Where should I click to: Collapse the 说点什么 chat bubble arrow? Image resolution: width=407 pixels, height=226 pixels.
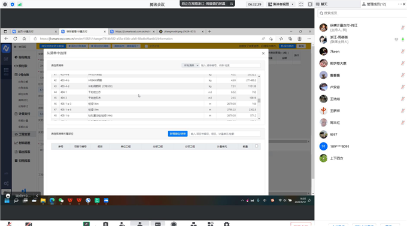(37, 195)
